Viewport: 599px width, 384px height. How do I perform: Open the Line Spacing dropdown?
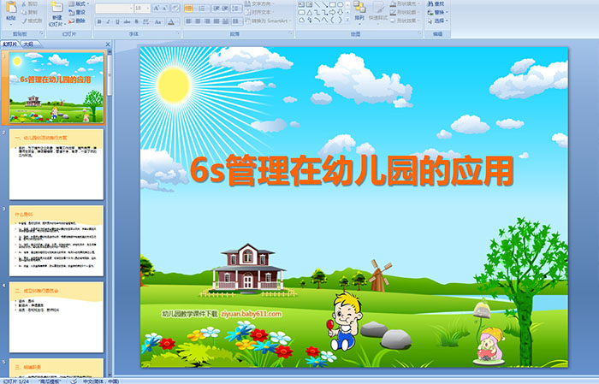pos(236,9)
